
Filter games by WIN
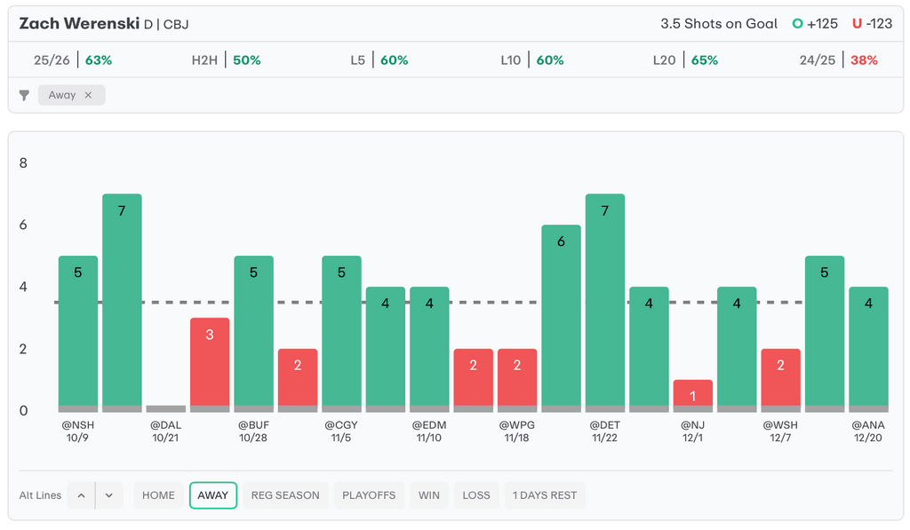[429, 495]
